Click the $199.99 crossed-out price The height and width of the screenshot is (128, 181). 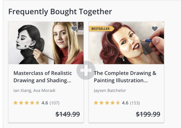pos(148,114)
